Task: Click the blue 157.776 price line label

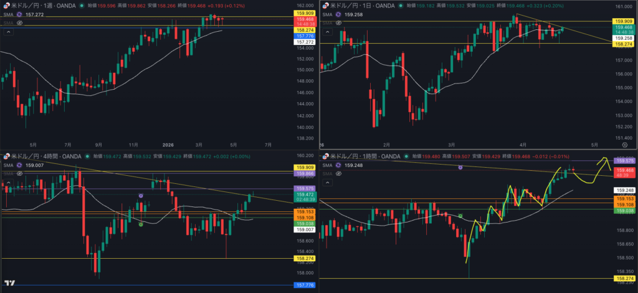Action: 305,36
